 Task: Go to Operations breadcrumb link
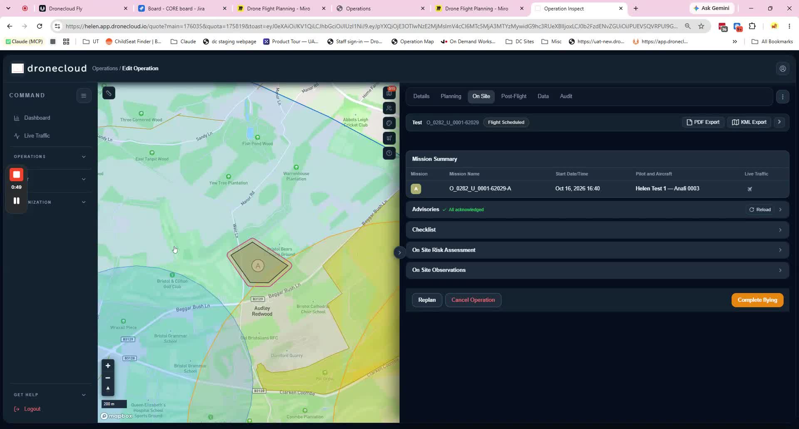pos(105,69)
